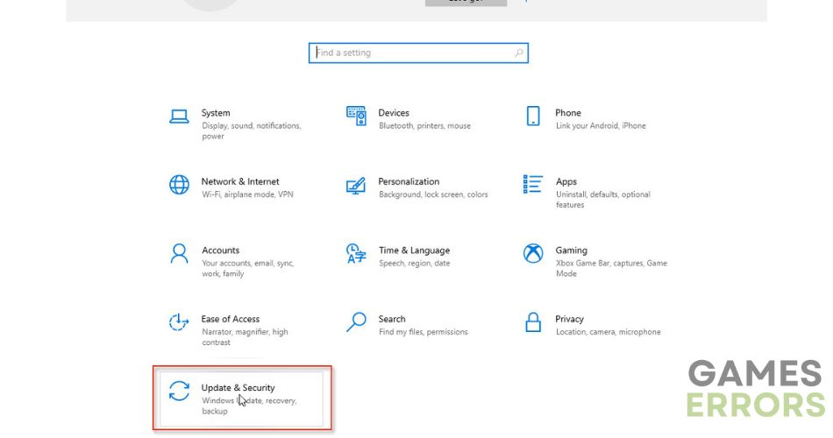Choose the 'Personalization' heading text
Image resolution: width=833 pixels, height=438 pixels.
409,181
